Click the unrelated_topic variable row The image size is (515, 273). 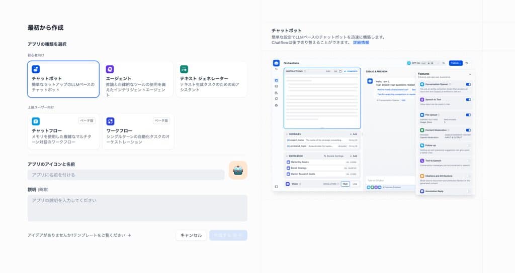(322, 146)
